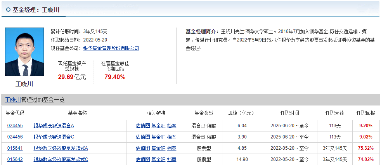The image size is (381, 166).
Task: Click tenure 2025-06-20 ~ 至今 for fund 024456
Action: (289, 137)
